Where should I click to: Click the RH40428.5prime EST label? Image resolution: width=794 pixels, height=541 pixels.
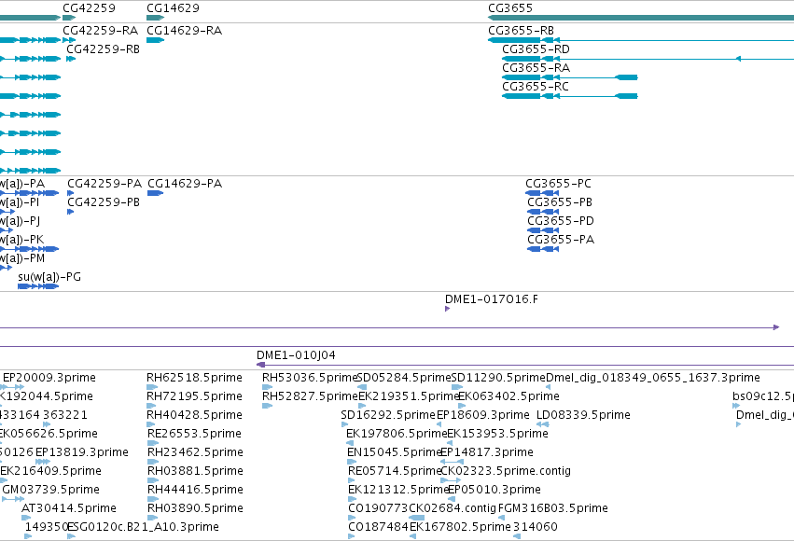click(x=194, y=415)
